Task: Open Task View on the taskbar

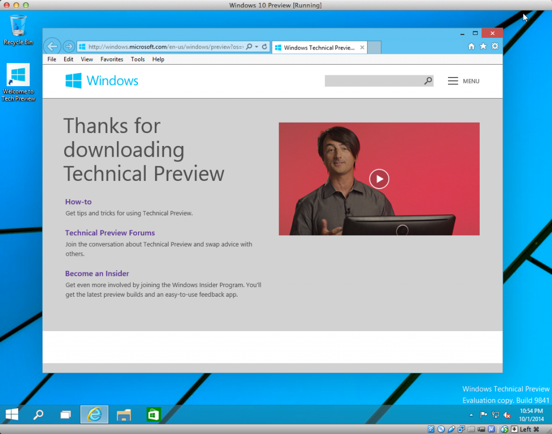Action: coord(65,415)
